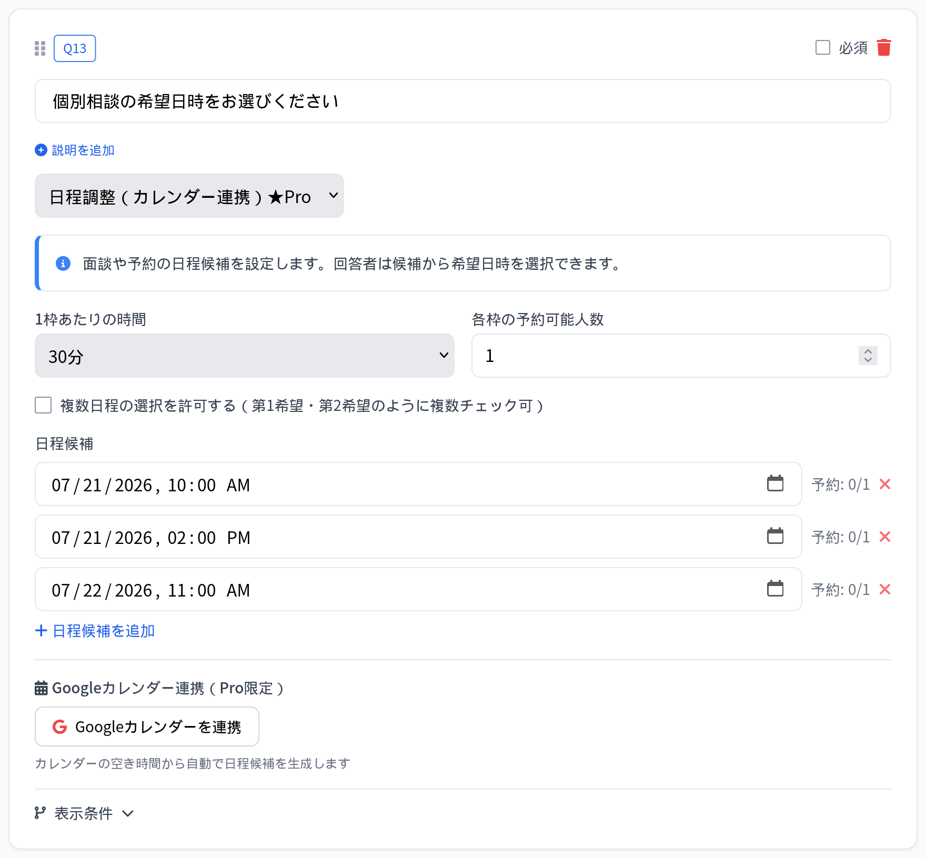Screen dimensions: 926x858
Task: Enable 複数日程の選択を許可する checkbox
Action: pyautogui.click(x=43, y=405)
